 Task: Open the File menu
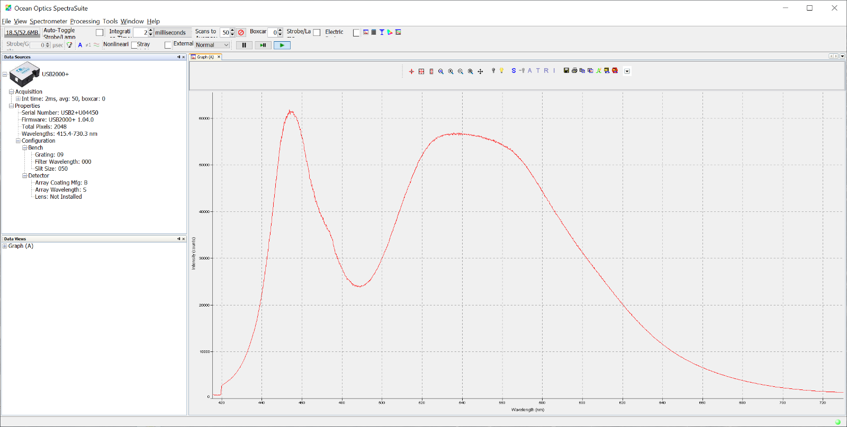point(6,22)
